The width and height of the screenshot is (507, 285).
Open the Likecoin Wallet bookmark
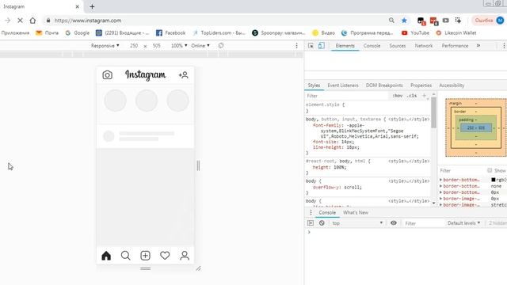pyautogui.click(x=456, y=33)
